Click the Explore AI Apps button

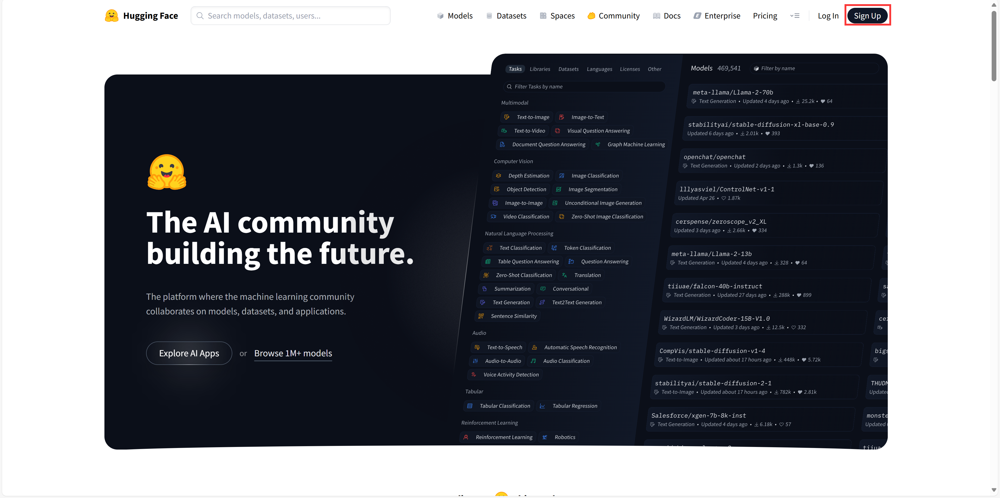click(189, 353)
